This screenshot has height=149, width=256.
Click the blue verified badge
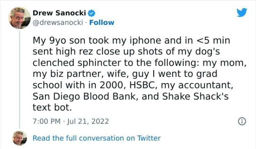92,13
